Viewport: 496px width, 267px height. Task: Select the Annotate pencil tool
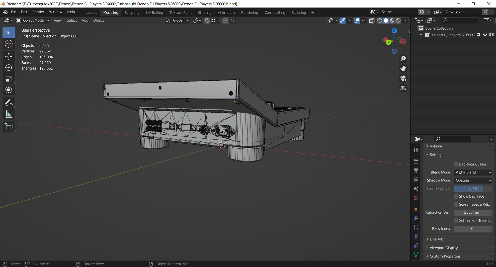tap(9, 103)
